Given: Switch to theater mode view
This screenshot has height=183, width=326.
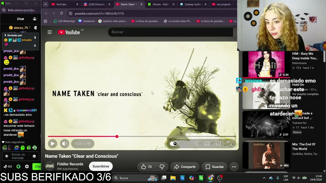Looking at the screenshot, I should pos(207,144).
